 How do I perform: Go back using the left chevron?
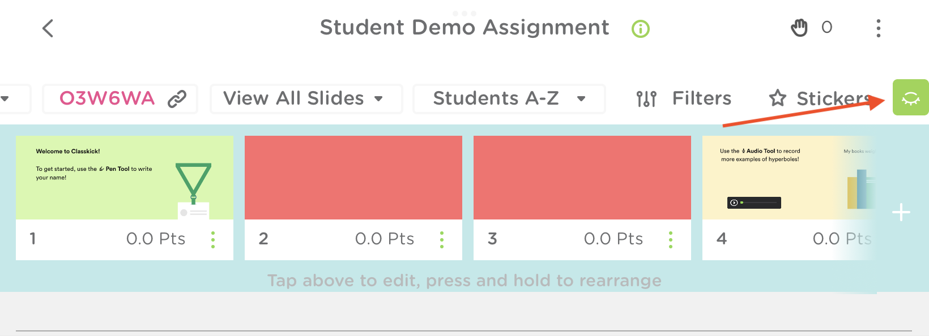[48, 28]
